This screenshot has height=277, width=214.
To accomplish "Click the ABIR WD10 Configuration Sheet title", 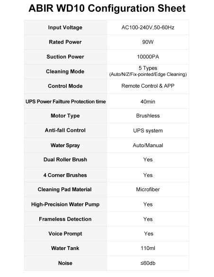I will [107, 9].
